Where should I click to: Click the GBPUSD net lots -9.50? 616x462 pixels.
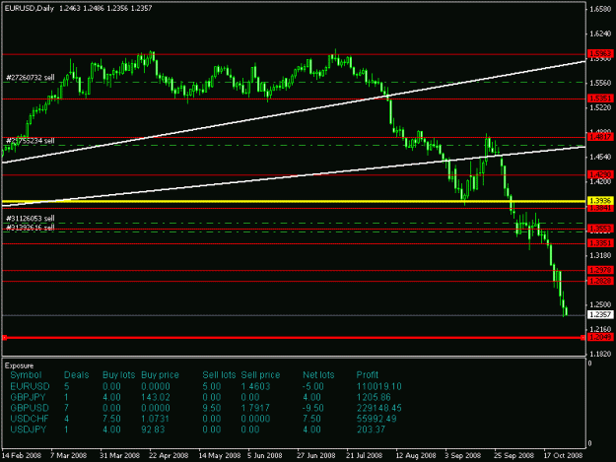pyautogui.click(x=313, y=408)
